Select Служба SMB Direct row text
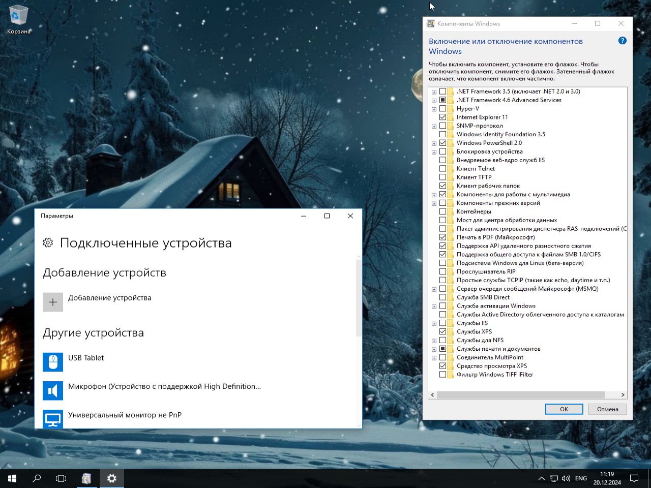Image resolution: width=651 pixels, height=488 pixels. tap(483, 297)
